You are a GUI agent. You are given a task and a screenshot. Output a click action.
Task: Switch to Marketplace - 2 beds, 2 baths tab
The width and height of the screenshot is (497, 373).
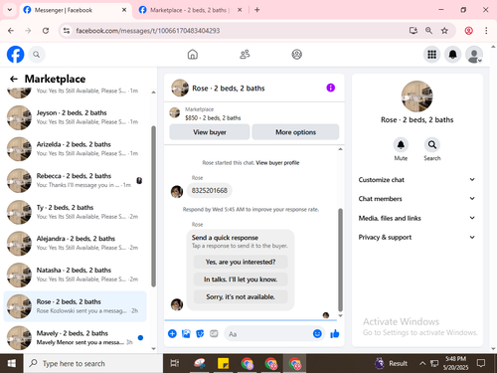pos(190,10)
